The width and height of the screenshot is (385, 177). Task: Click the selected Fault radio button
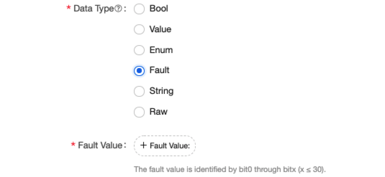click(139, 71)
